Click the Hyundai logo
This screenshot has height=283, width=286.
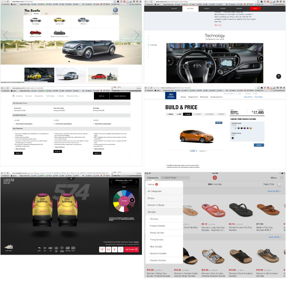click(x=171, y=96)
